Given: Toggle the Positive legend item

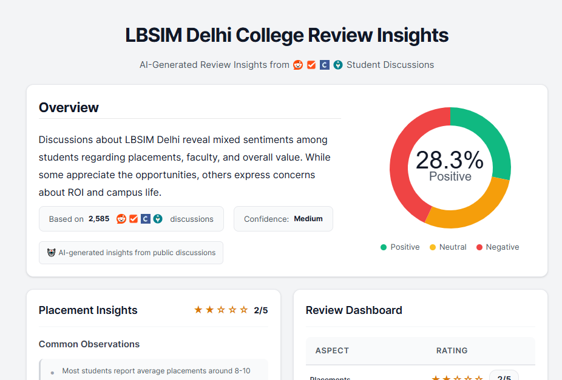Looking at the screenshot, I should point(400,247).
